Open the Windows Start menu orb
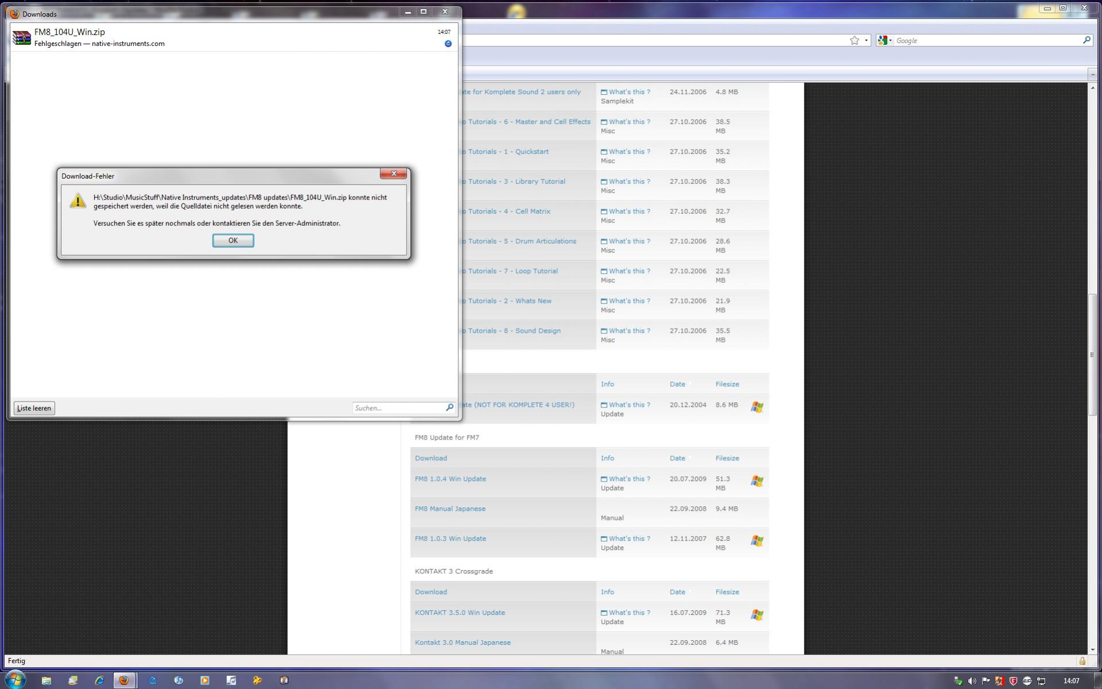Image resolution: width=1102 pixels, height=689 pixels. 16,680
